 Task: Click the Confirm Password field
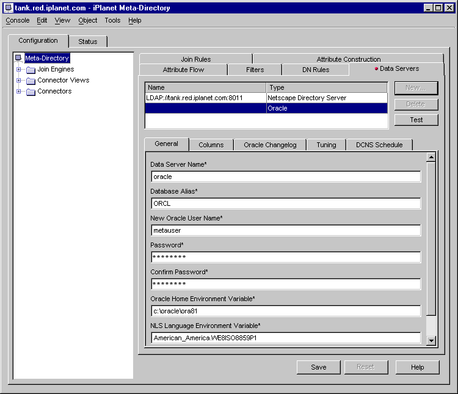[286, 284]
